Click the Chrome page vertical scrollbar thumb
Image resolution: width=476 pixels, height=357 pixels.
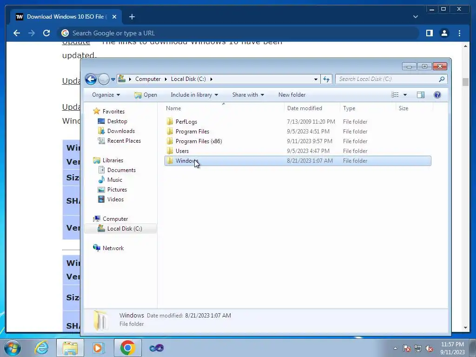pos(465,82)
